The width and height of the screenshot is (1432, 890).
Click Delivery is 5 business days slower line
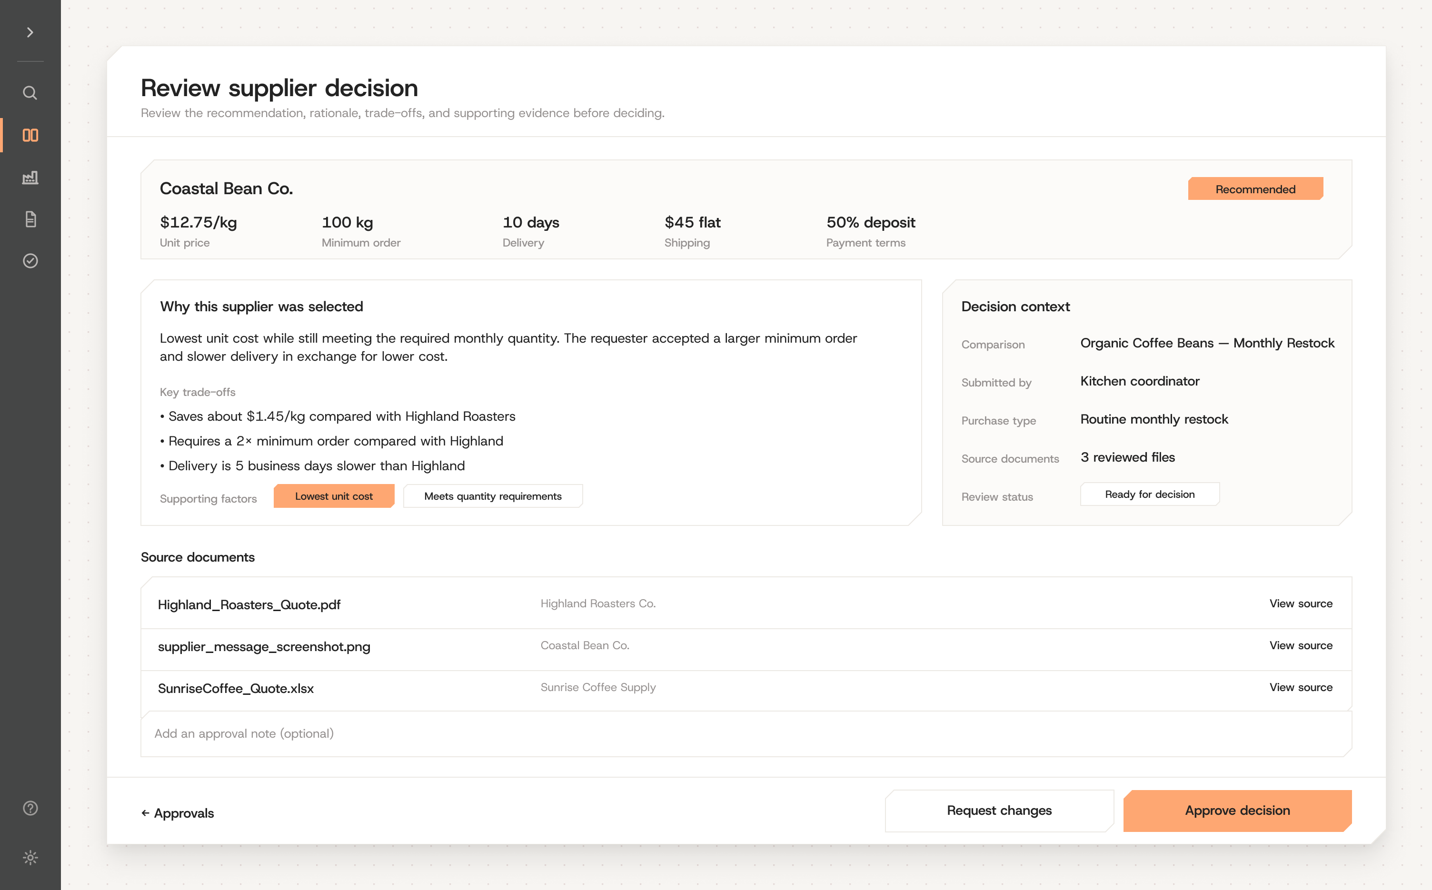pos(312,465)
